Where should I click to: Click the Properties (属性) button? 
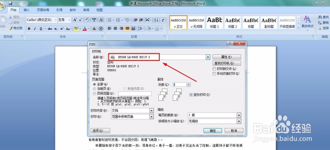(227, 57)
